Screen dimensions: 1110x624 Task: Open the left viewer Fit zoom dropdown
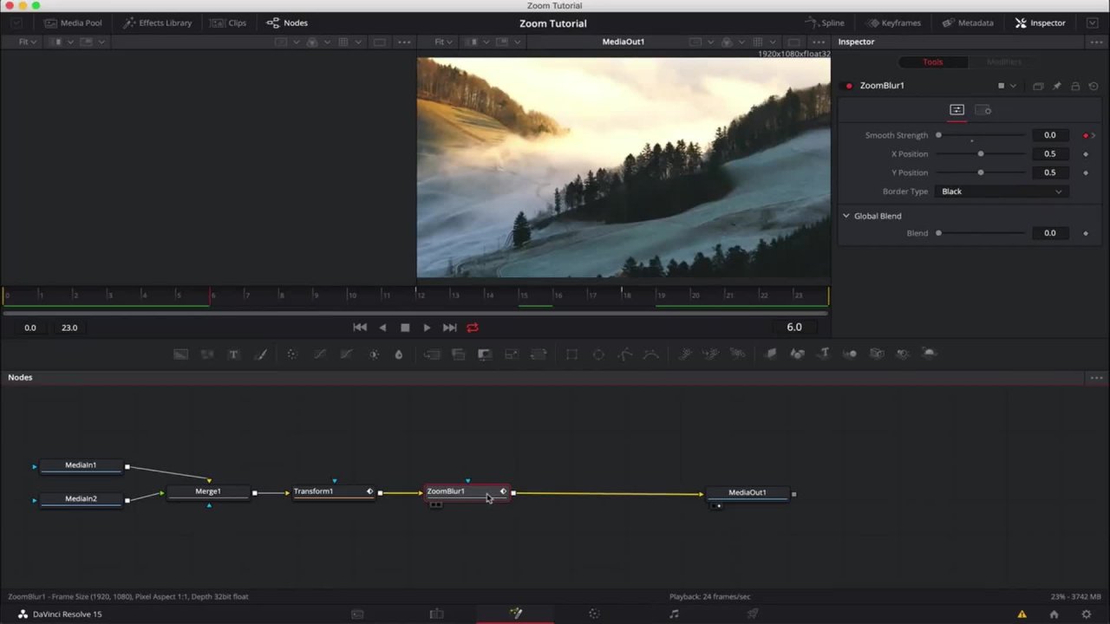point(28,42)
